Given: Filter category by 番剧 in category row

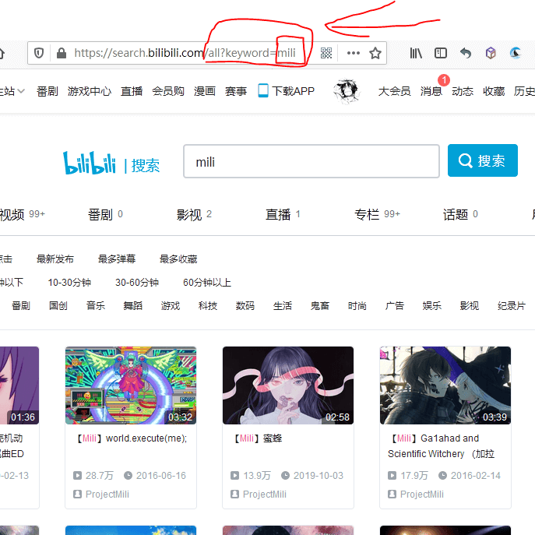Looking at the screenshot, I should point(21,306).
